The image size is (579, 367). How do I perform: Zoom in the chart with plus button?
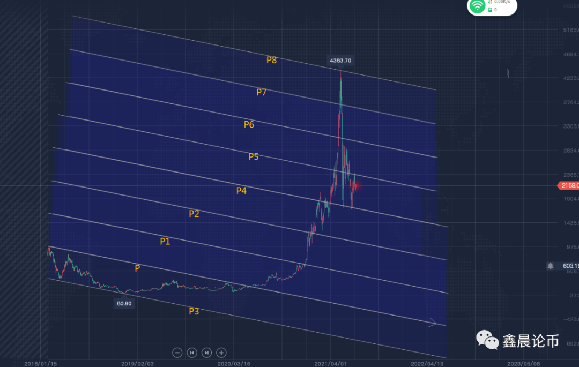(221, 353)
